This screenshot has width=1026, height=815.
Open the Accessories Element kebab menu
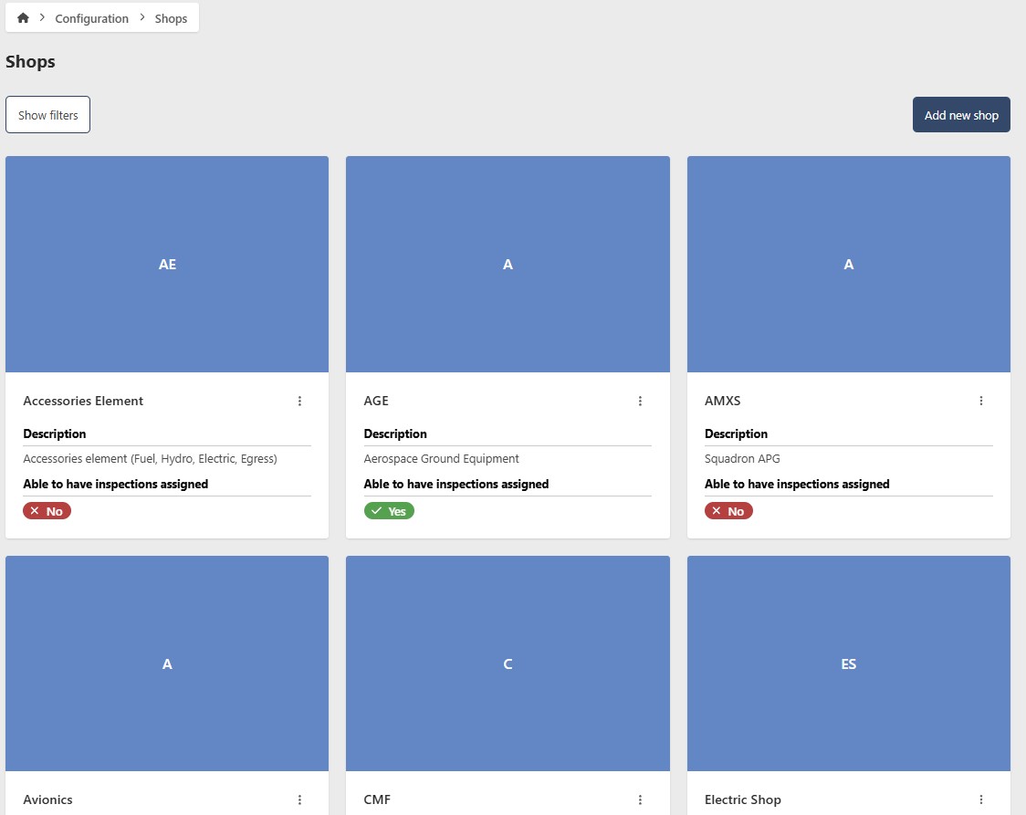tap(299, 401)
